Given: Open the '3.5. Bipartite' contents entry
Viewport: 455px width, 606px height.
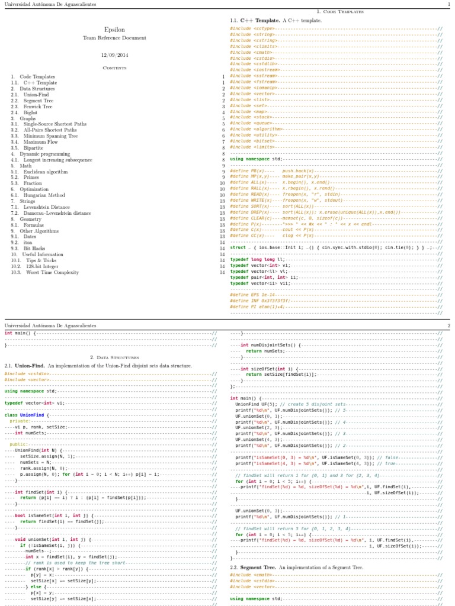Looking at the screenshot, I should [27, 148].
